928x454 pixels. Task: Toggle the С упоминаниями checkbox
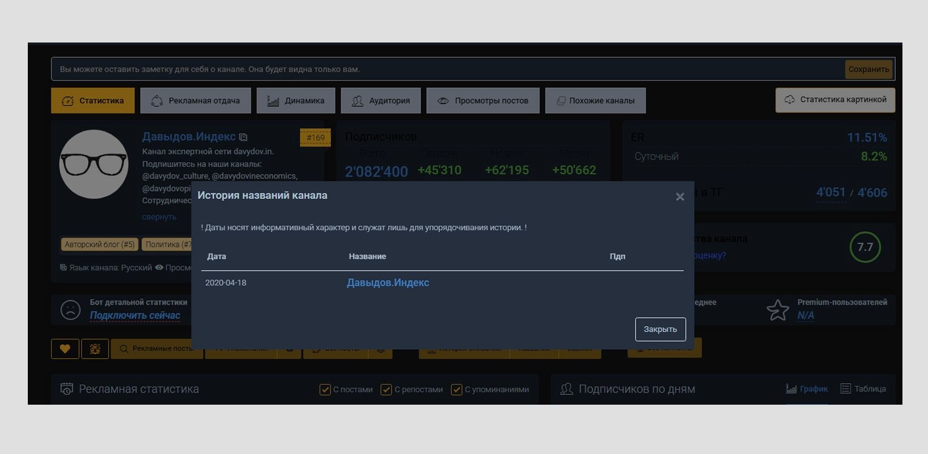click(456, 389)
